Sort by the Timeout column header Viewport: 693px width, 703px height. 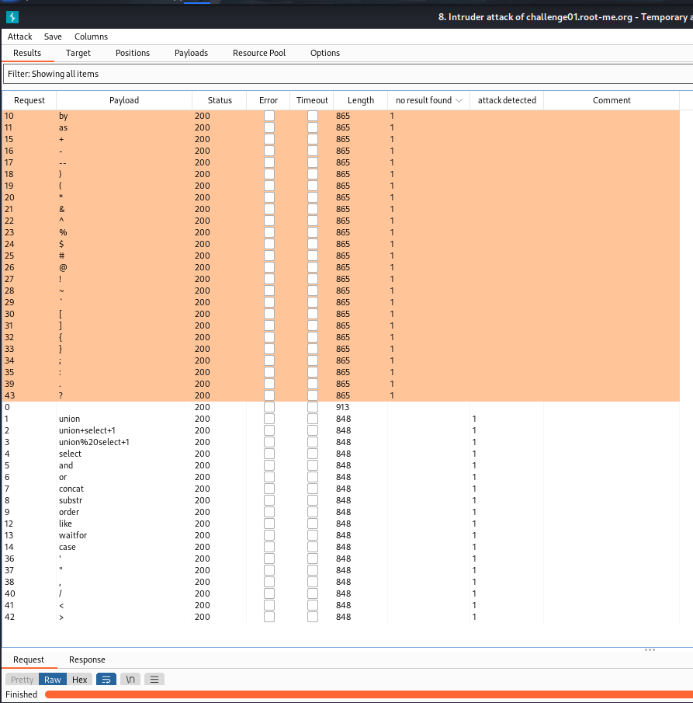point(312,100)
